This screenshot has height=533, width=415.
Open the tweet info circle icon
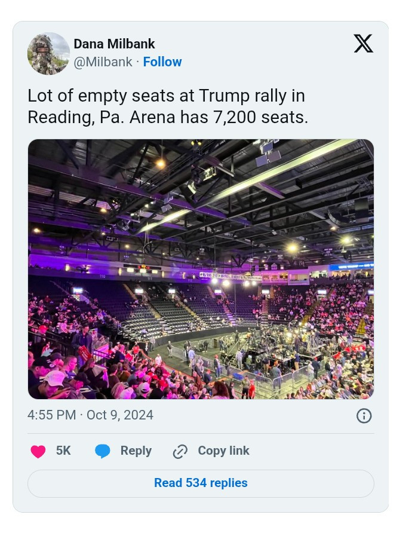[364, 416]
